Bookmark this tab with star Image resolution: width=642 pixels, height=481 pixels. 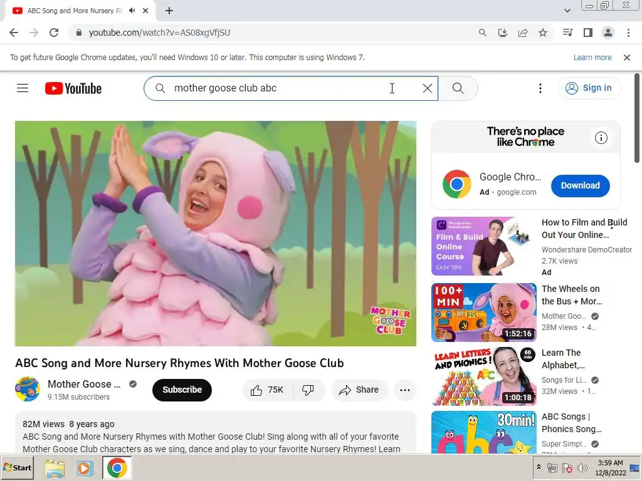[x=543, y=33]
